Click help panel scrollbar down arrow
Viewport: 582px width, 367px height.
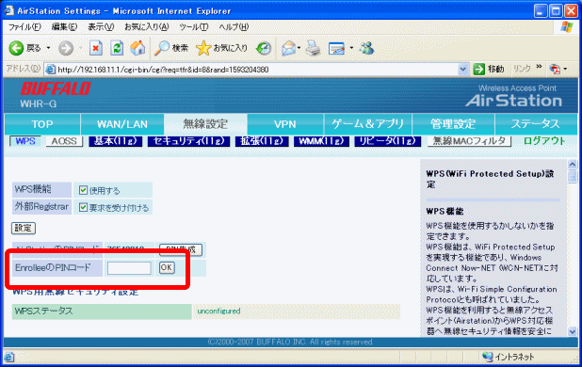(x=573, y=331)
